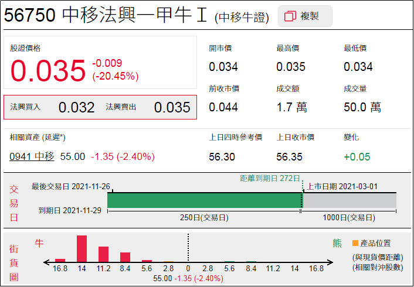Click the (-20.45%) percentage change
The width and height of the screenshot is (414, 287).
[116, 76]
